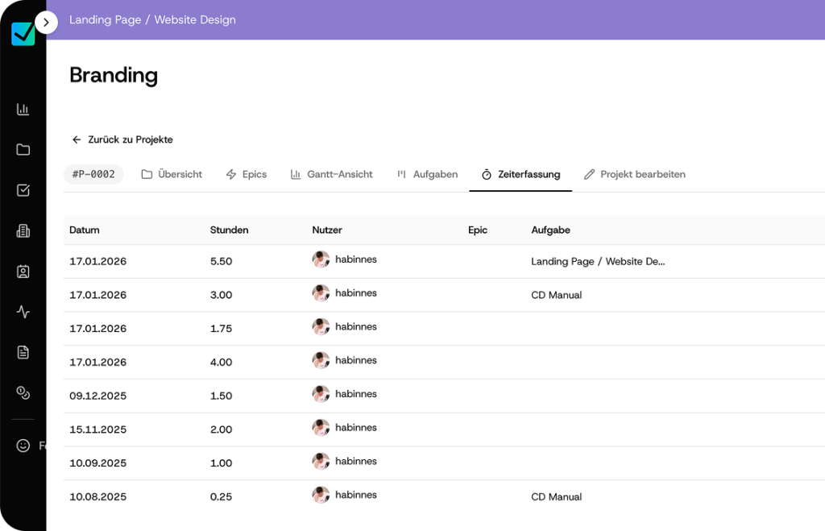
Task: Click the #P-0002 project ID badge
Action: pyautogui.click(x=93, y=174)
